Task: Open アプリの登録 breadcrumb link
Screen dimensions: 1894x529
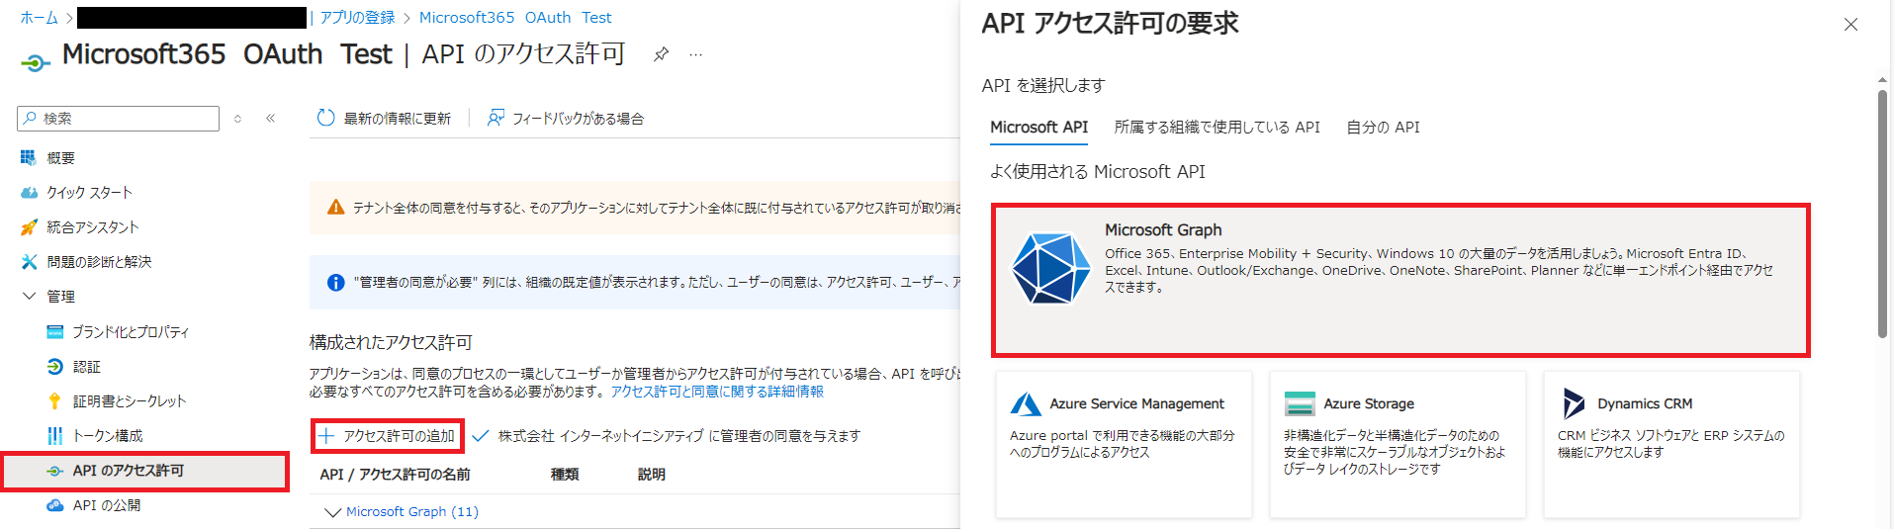Action: pos(357,18)
